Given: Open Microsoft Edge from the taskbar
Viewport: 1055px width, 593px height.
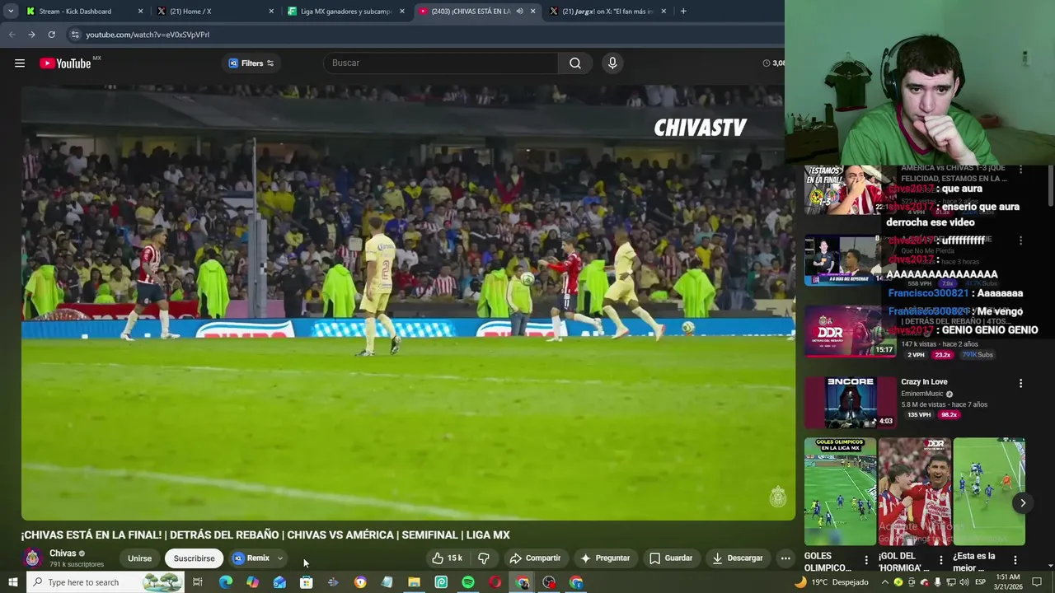Looking at the screenshot, I should (225, 582).
